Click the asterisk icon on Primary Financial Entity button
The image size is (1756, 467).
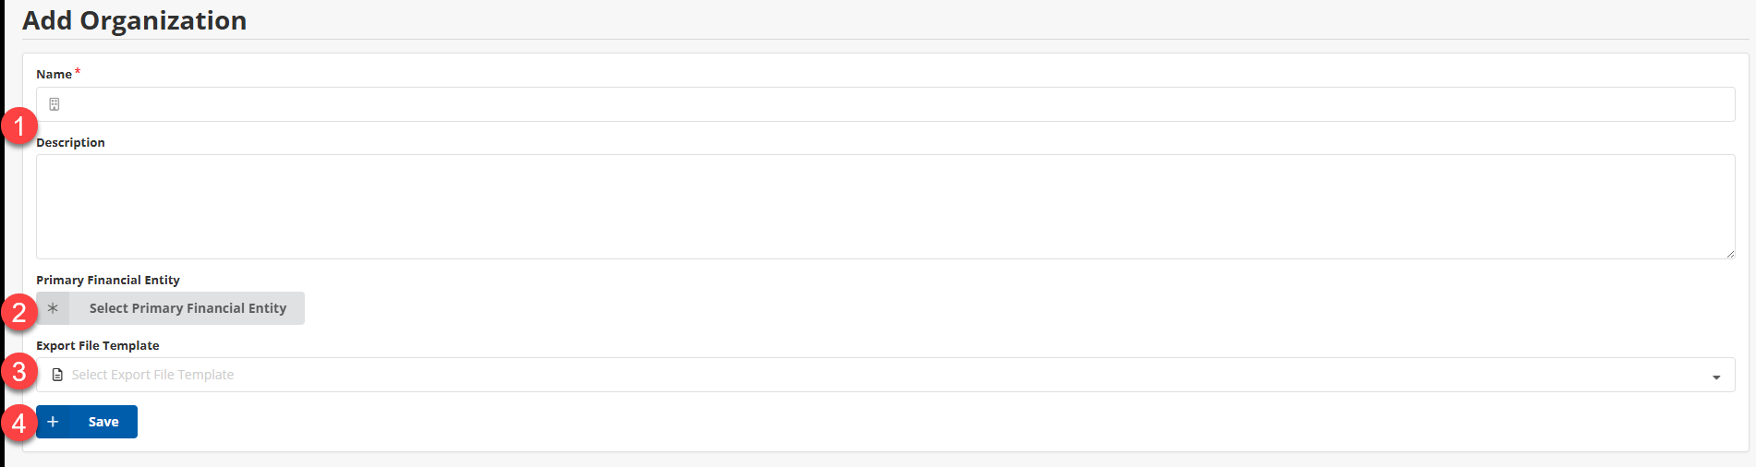pos(53,308)
